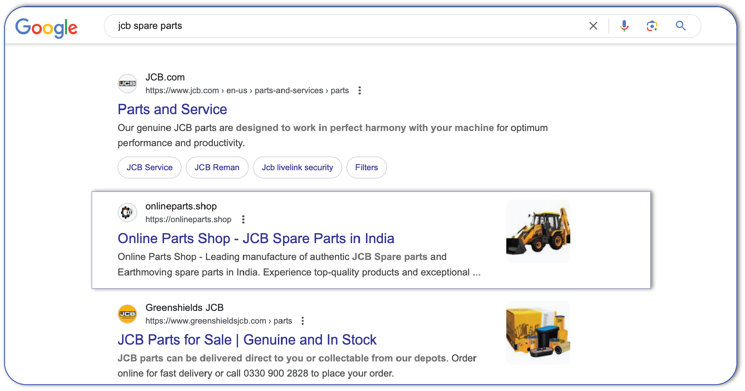Click the yellow backhoe loader thumbnail
The image size is (745, 391).
pyautogui.click(x=538, y=231)
